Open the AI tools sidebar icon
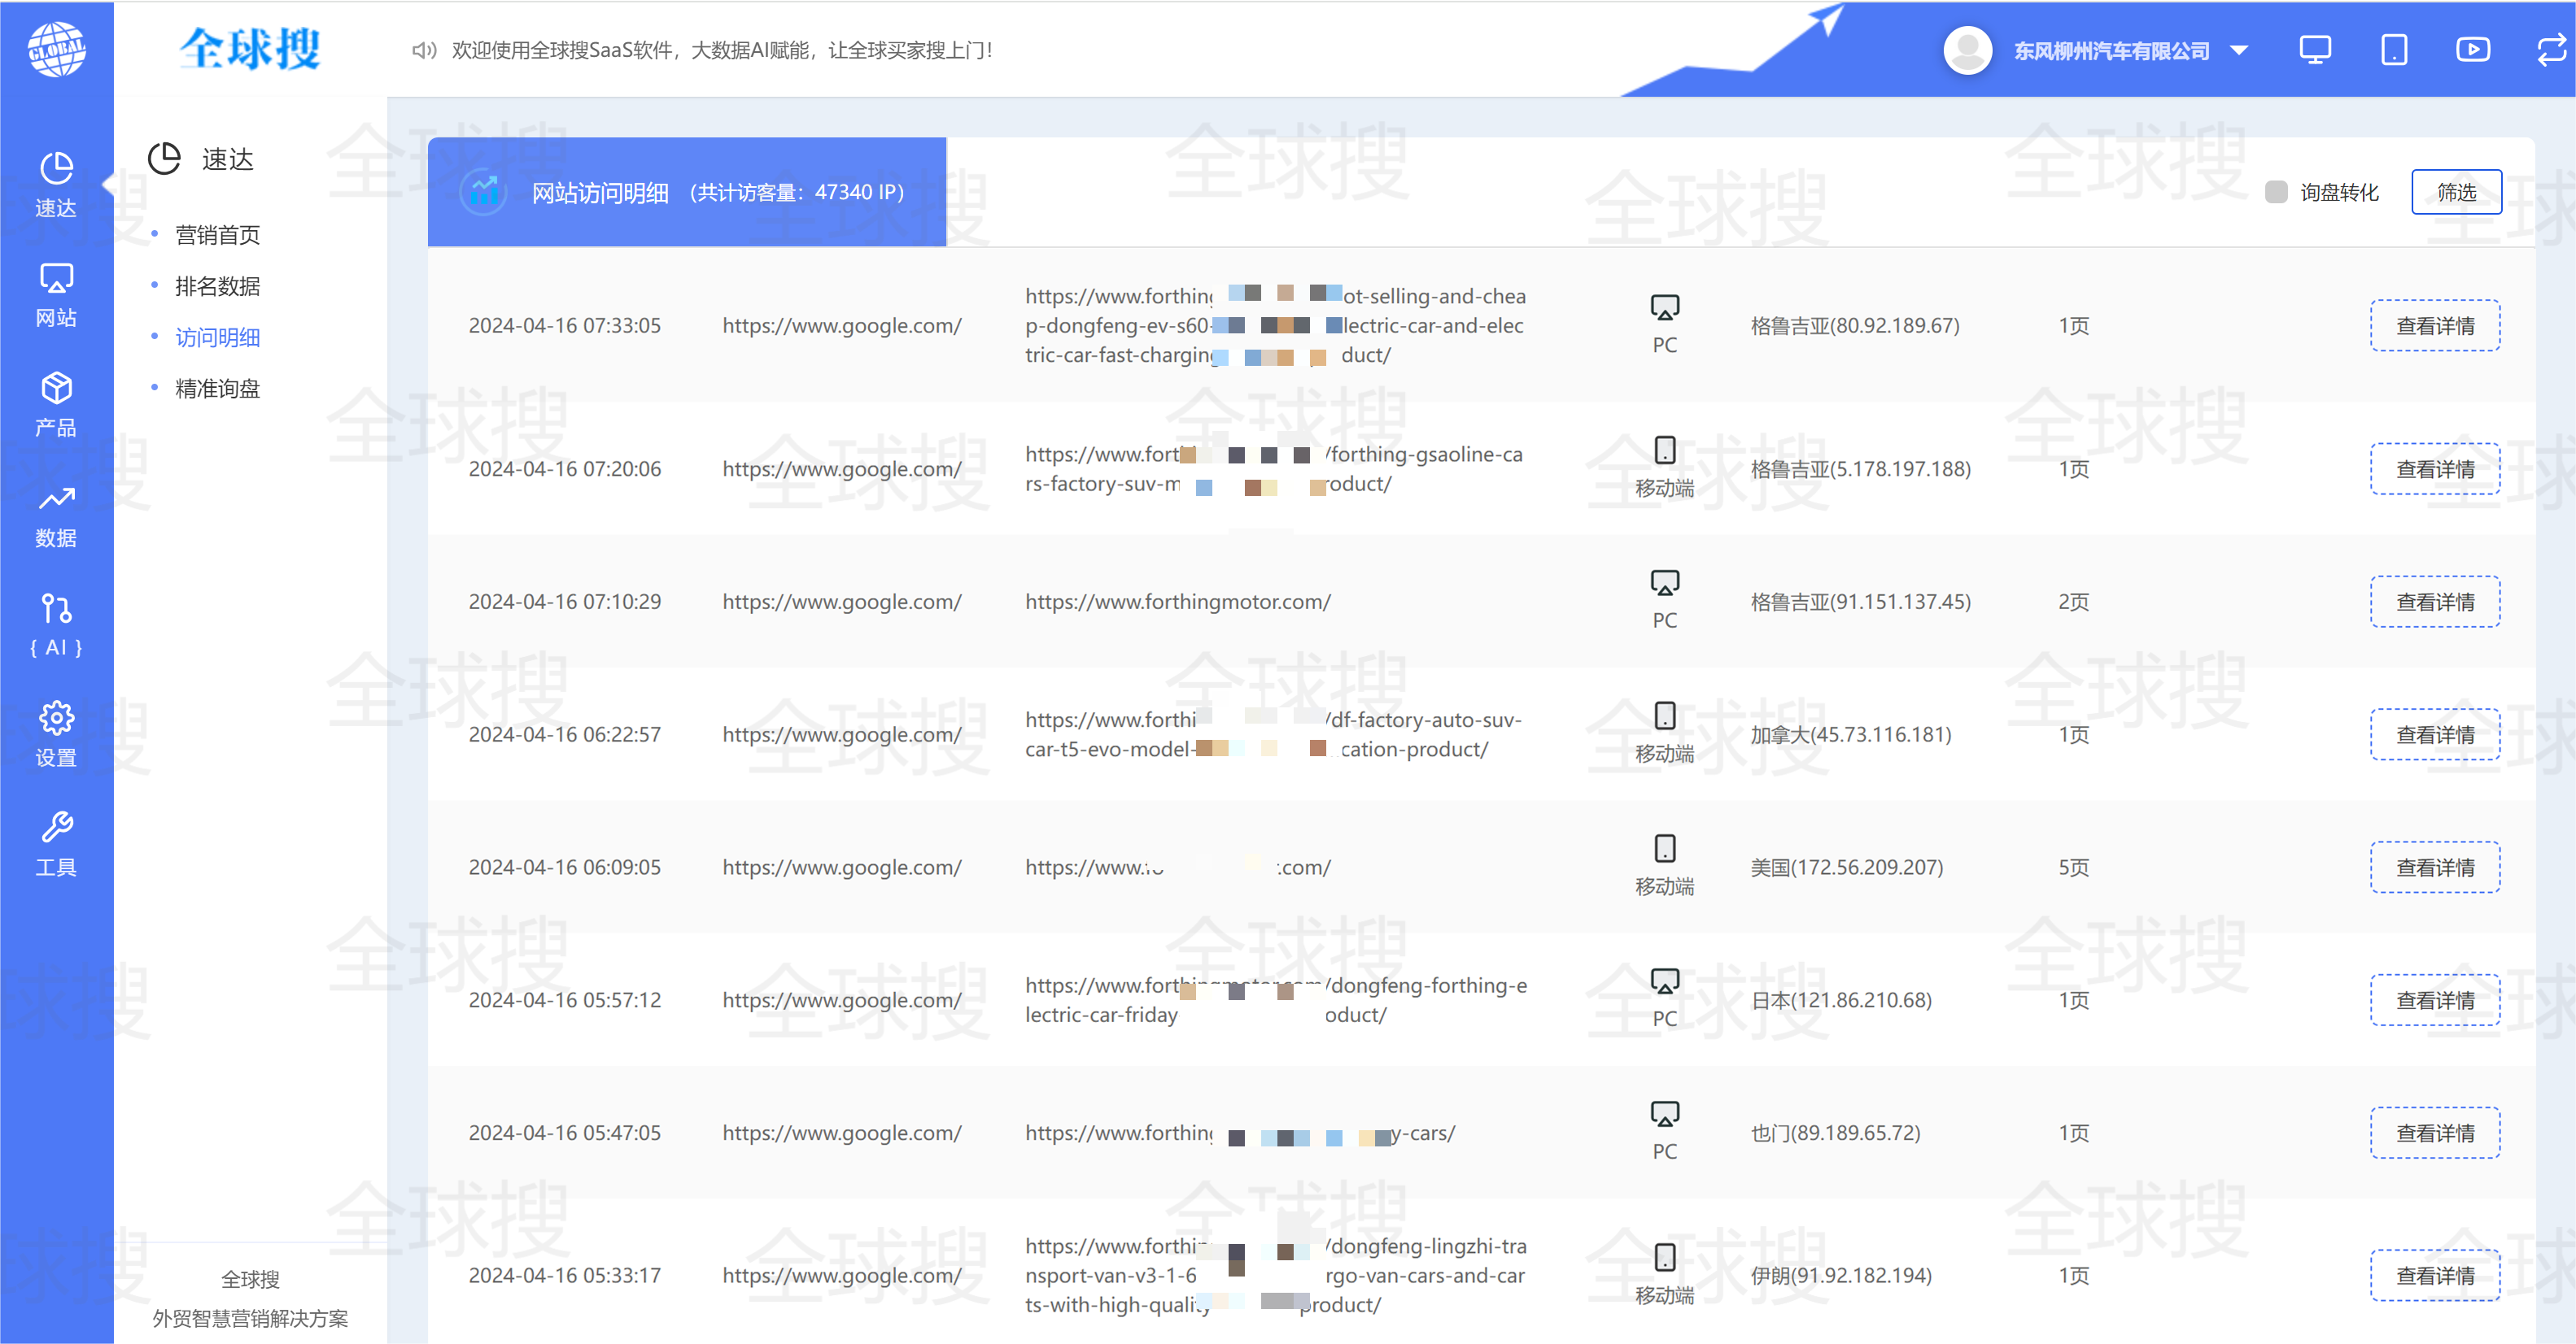The image size is (2576, 1344). tap(56, 607)
